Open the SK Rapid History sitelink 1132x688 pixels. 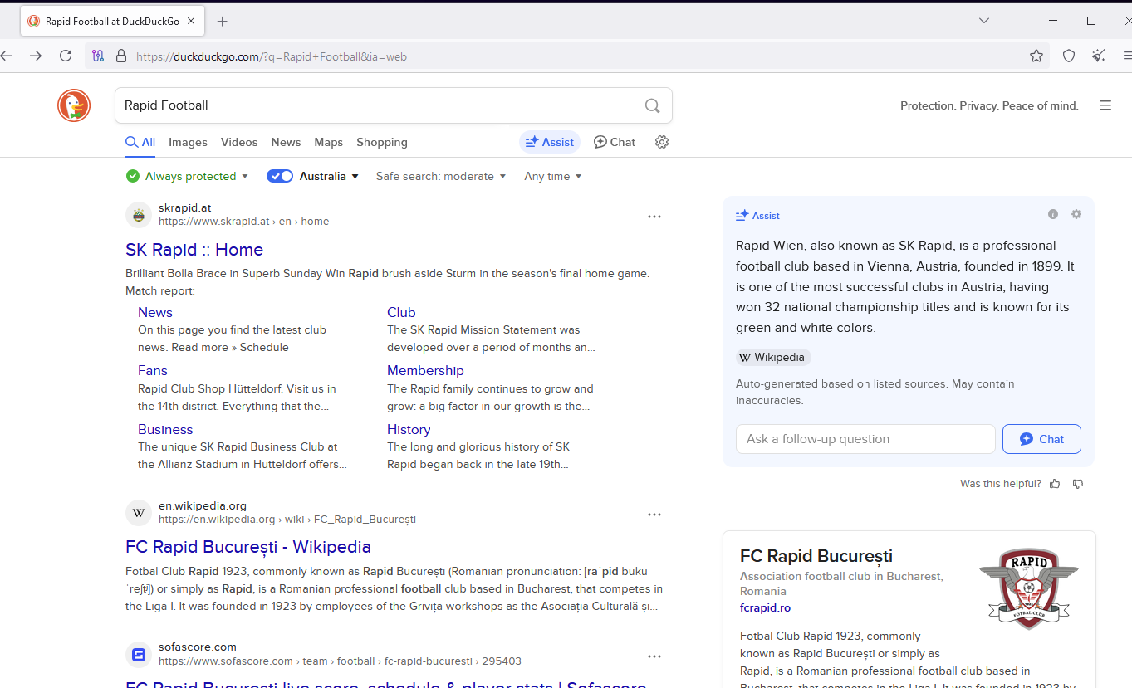[x=409, y=429]
